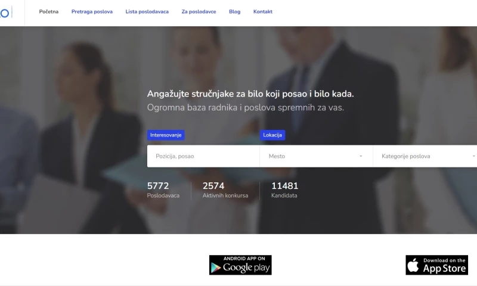Click the Ogromna baza radnika subtitle
Screen dimensions: 477x286
[246, 108]
